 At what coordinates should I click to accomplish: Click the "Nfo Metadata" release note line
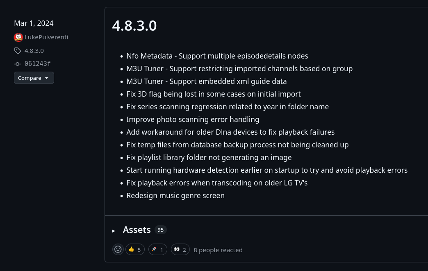click(x=217, y=56)
